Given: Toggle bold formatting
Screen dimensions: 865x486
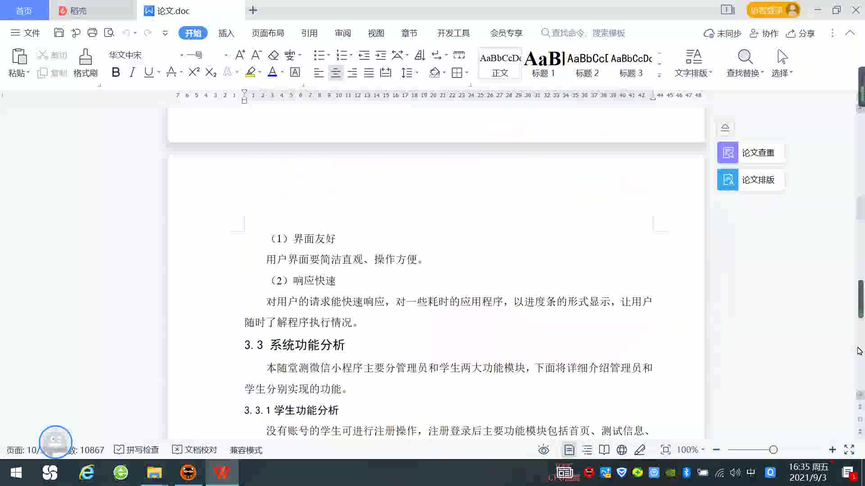Looking at the screenshot, I should coord(116,72).
